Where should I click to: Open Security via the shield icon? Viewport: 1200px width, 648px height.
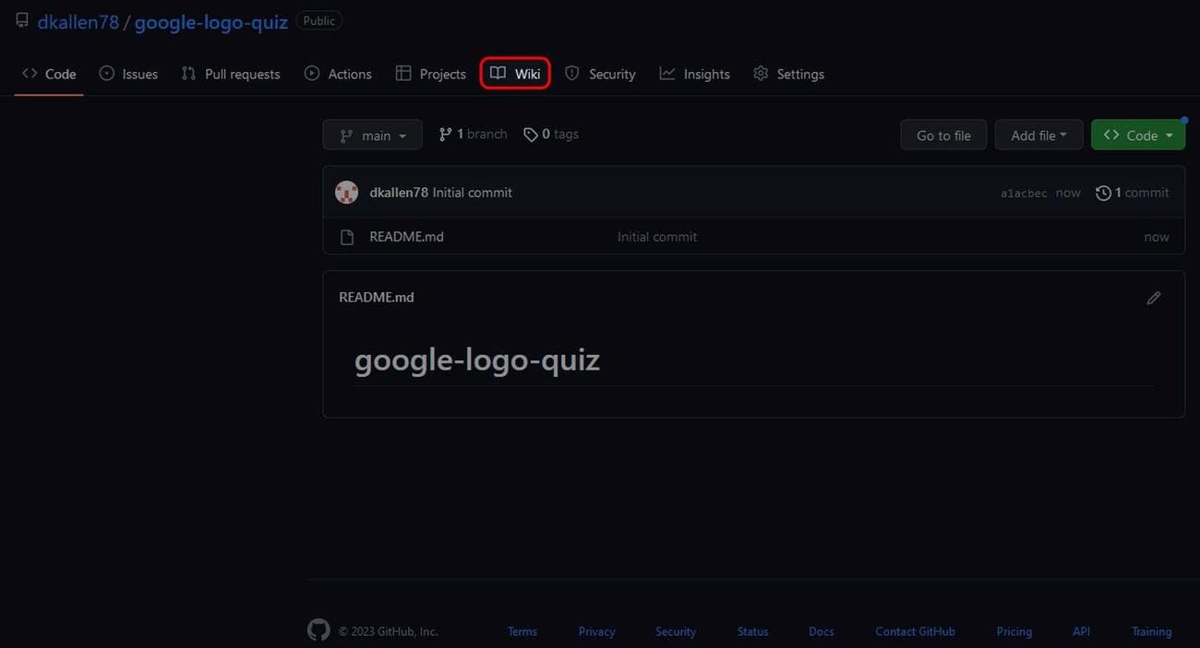(x=571, y=73)
